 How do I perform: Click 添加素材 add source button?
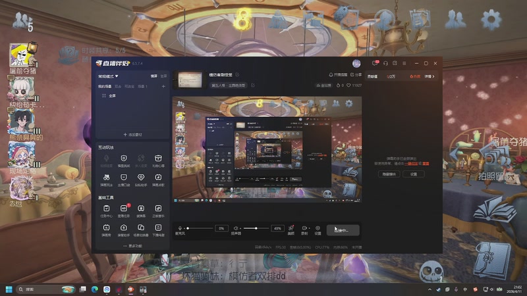132,135
